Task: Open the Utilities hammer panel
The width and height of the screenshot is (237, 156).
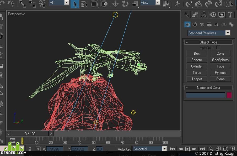Action: (x=230, y=15)
